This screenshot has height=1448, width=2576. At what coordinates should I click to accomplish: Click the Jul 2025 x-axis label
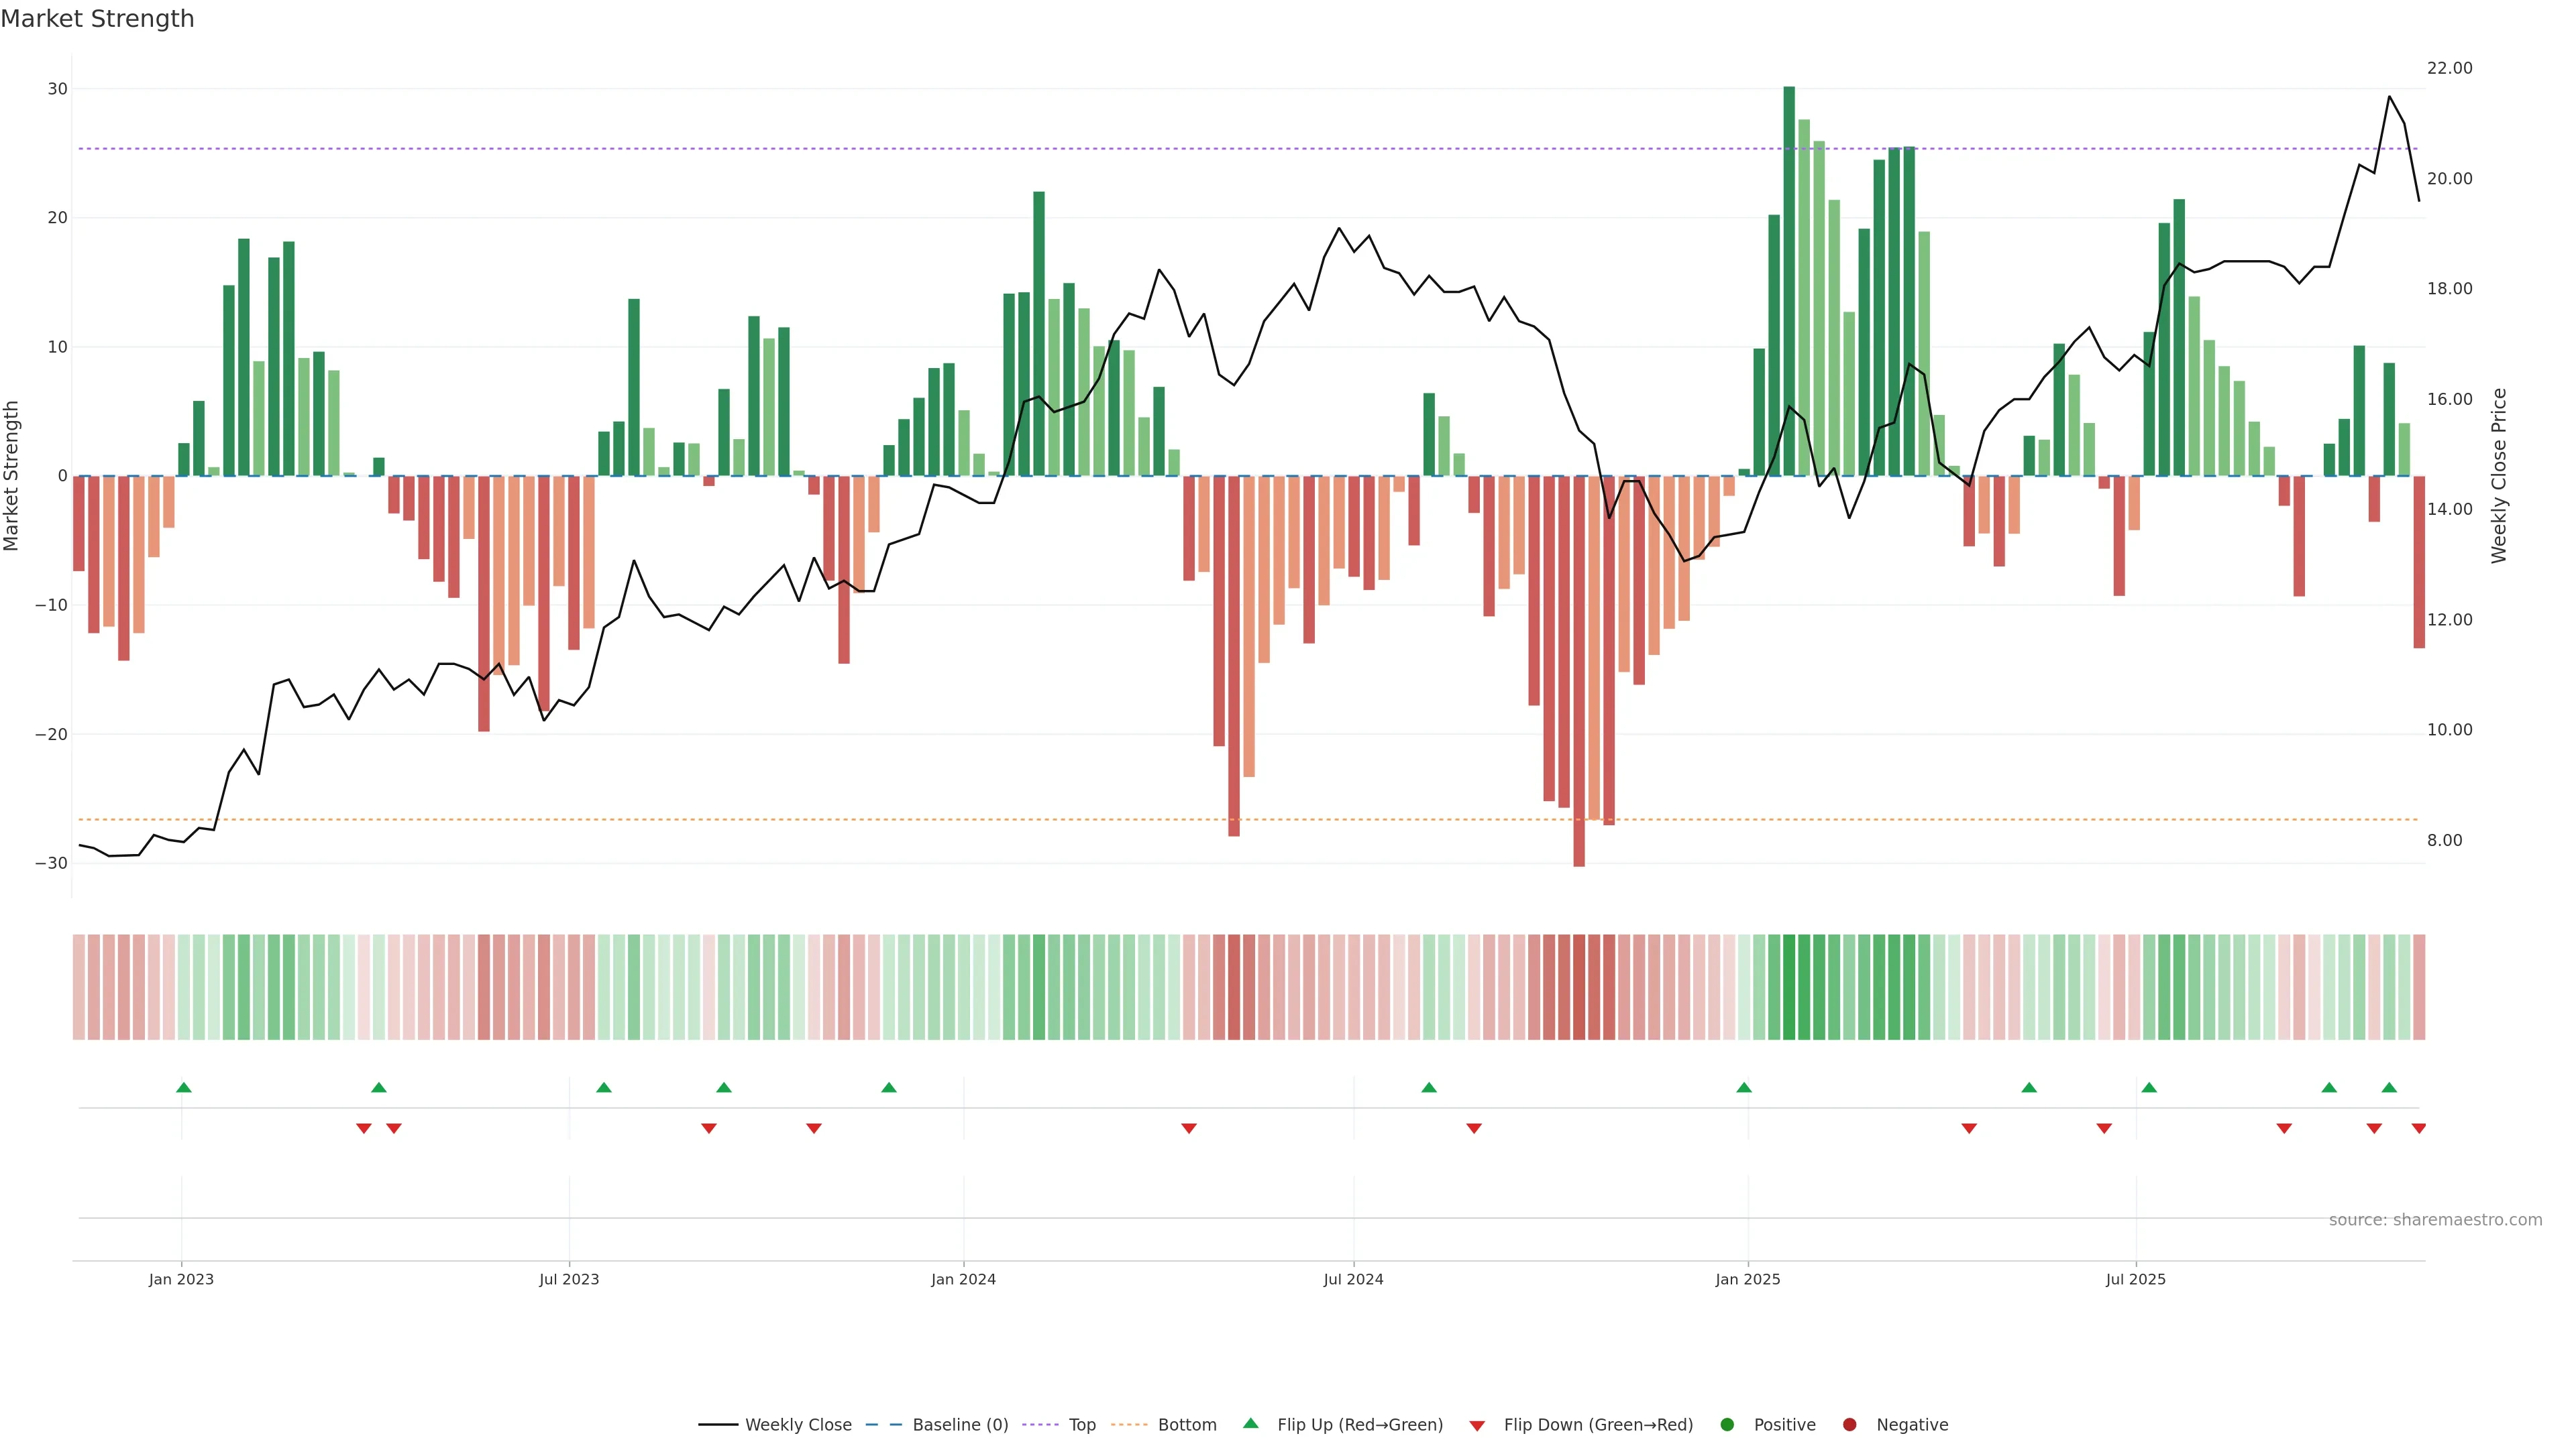(2135, 1279)
